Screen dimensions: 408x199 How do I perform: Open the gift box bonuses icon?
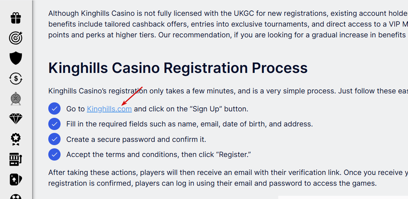click(x=15, y=18)
